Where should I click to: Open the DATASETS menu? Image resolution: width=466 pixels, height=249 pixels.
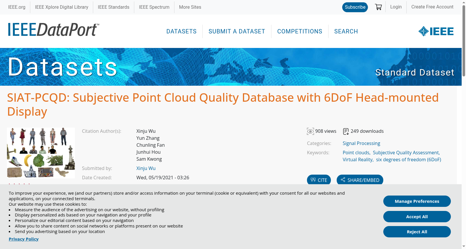(181, 31)
